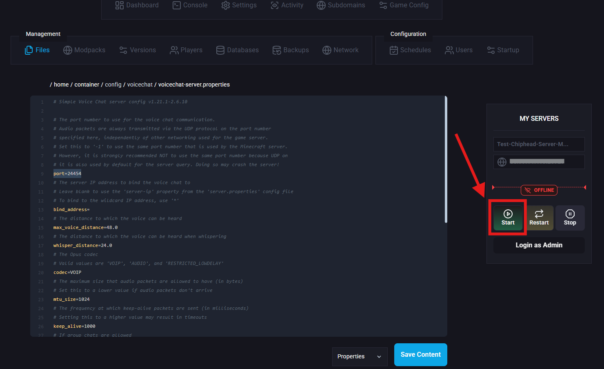Open the Dashboard tab
The height and width of the screenshot is (369, 604).
point(137,5)
